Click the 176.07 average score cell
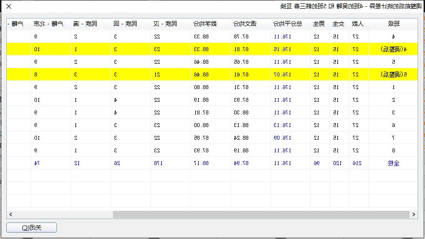Screen dimensions: 425x239 click(290, 74)
